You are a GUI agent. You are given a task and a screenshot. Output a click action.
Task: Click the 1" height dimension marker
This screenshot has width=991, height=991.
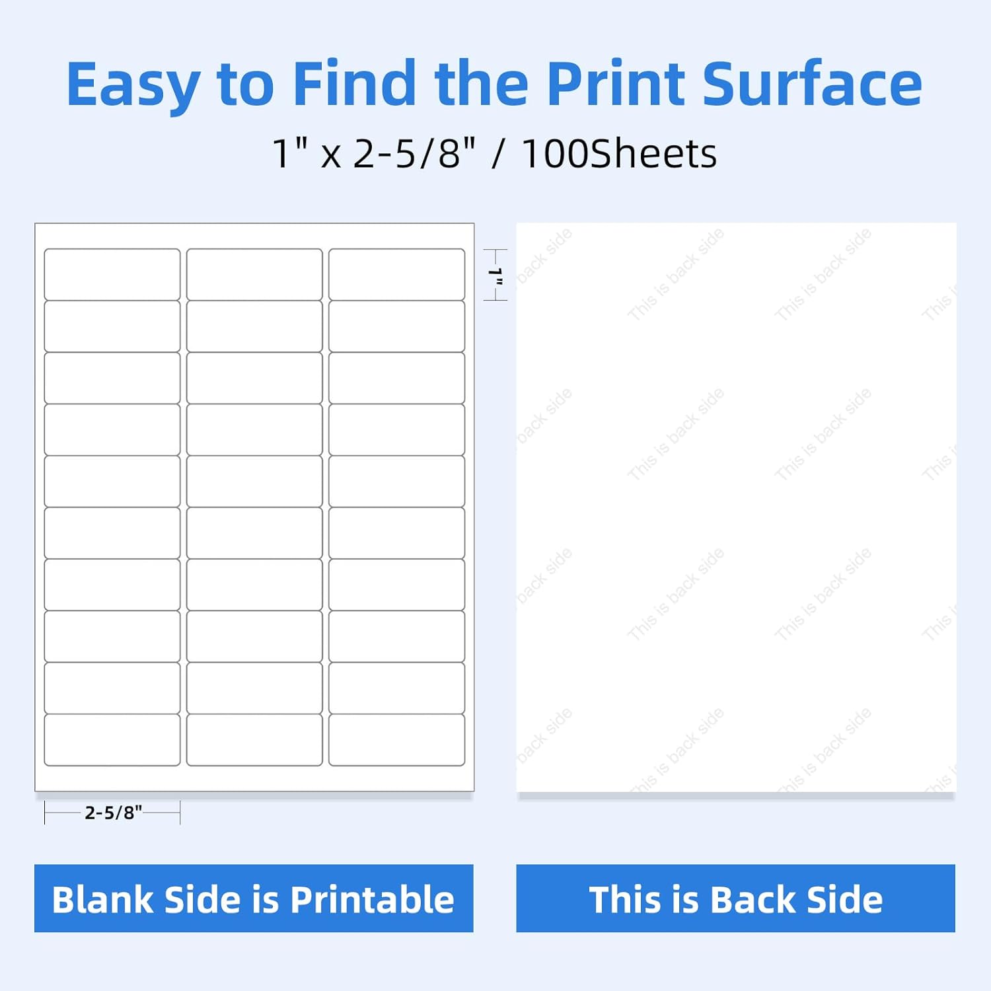pos(496,275)
